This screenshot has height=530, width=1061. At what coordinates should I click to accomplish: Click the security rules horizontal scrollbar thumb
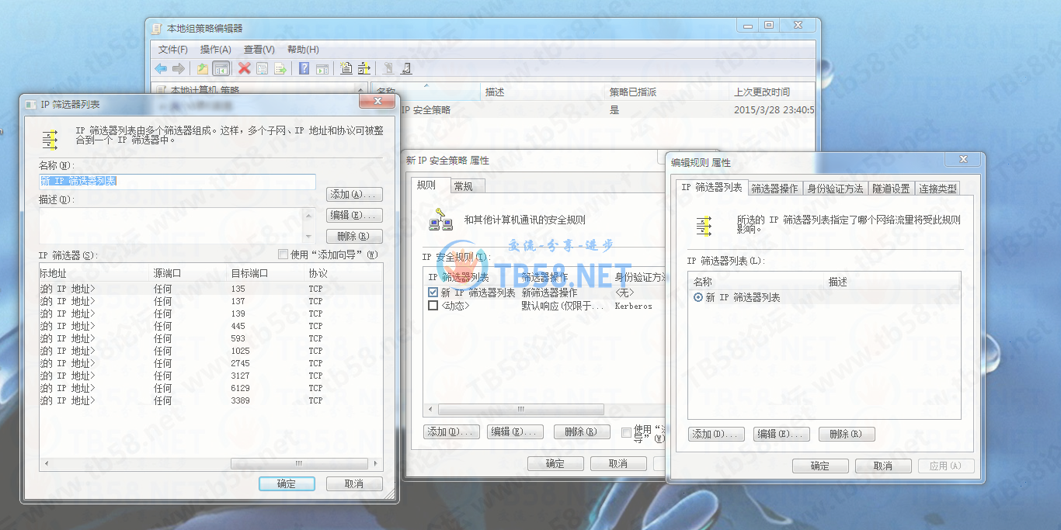tap(520, 409)
